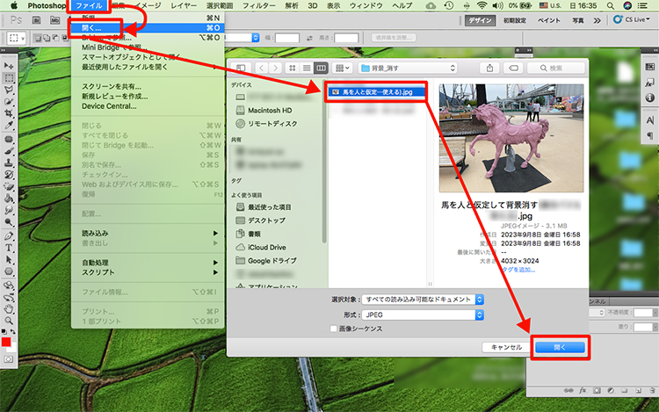Select the History Brush tool
Viewport: 659px width, 412px height.
pos(9,174)
